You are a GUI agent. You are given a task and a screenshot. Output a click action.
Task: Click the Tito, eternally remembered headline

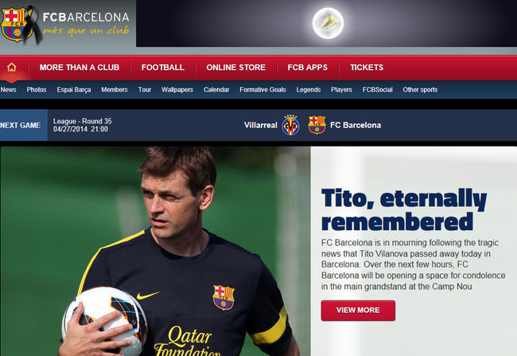click(x=404, y=209)
